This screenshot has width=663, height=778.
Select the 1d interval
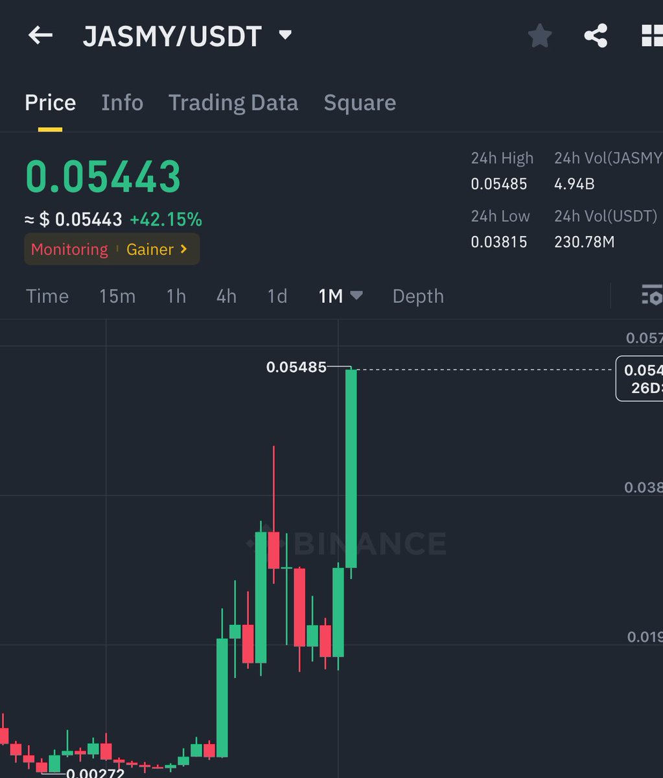(277, 296)
